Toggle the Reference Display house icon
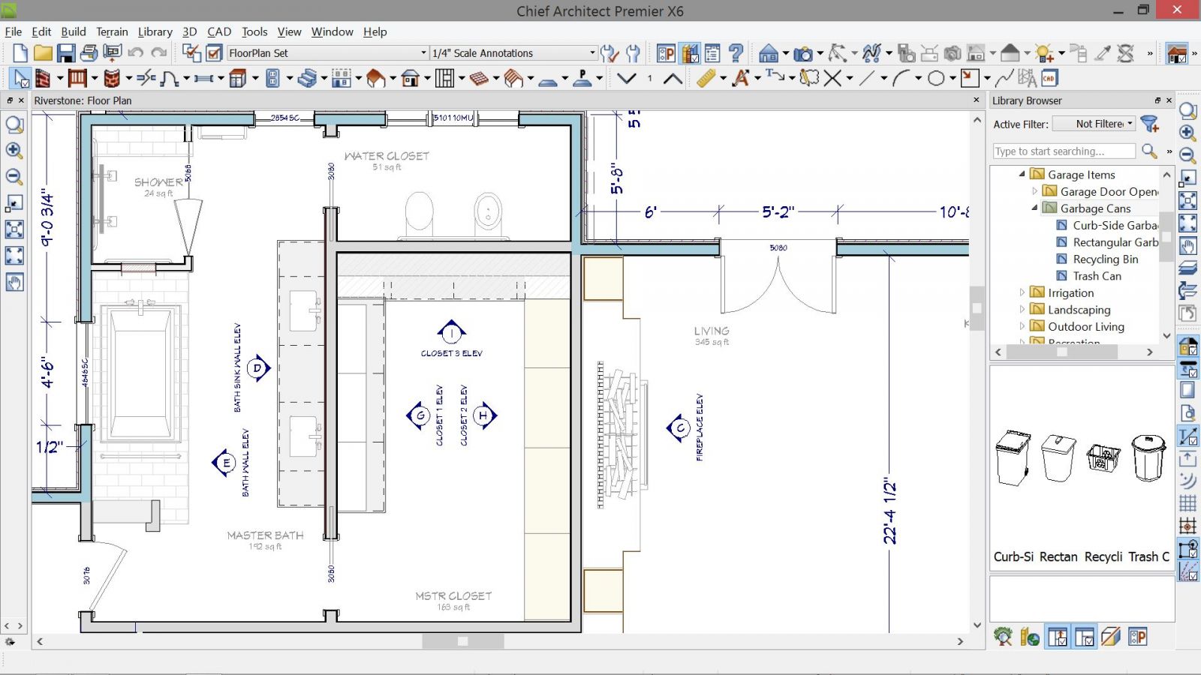The width and height of the screenshot is (1201, 675). (x=1176, y=53)
